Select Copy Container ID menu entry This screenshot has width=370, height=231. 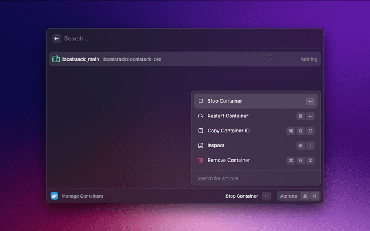228,131
